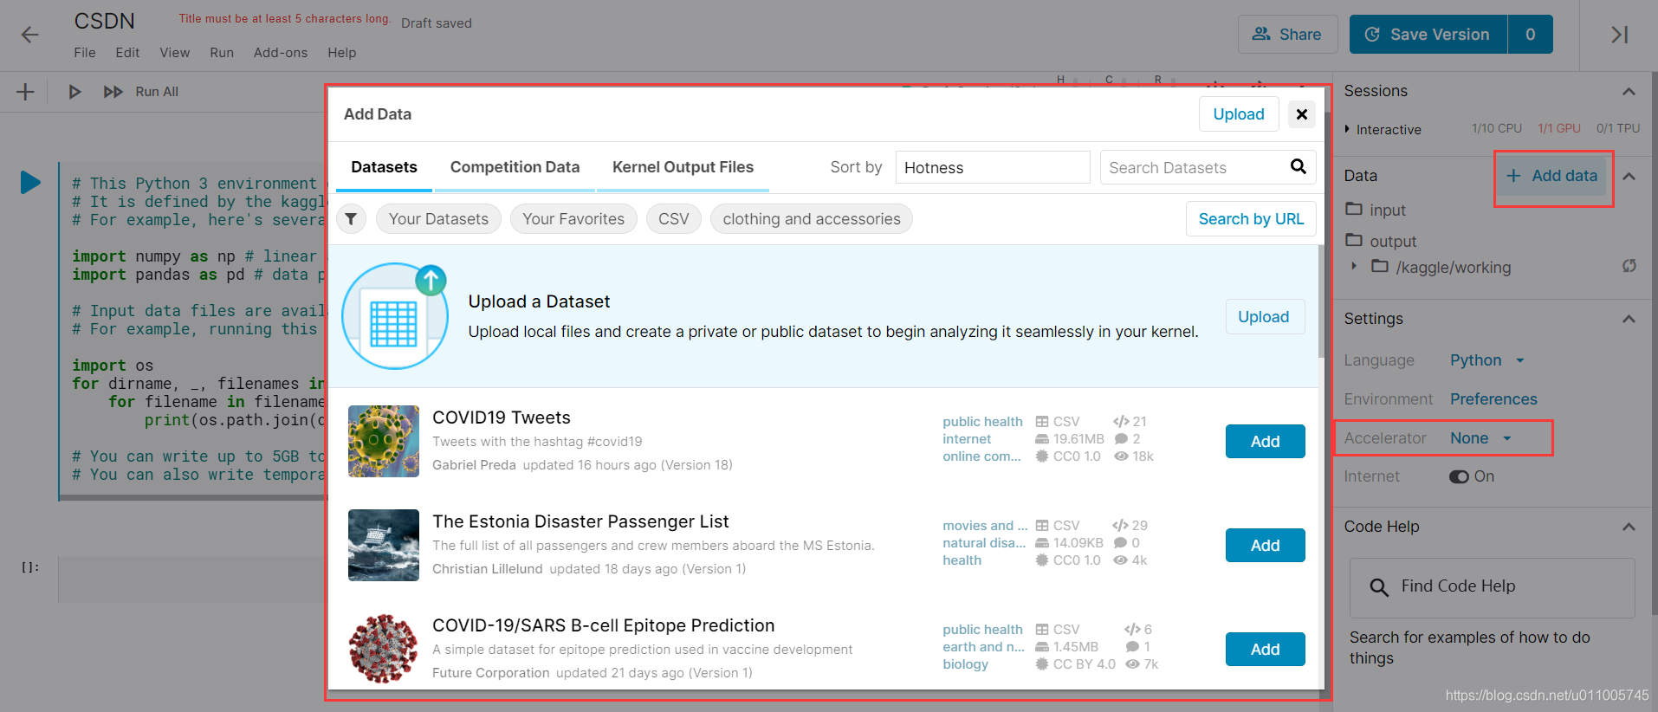Click the back arrow icon
1658x712 pixels.
coord(30,35)
